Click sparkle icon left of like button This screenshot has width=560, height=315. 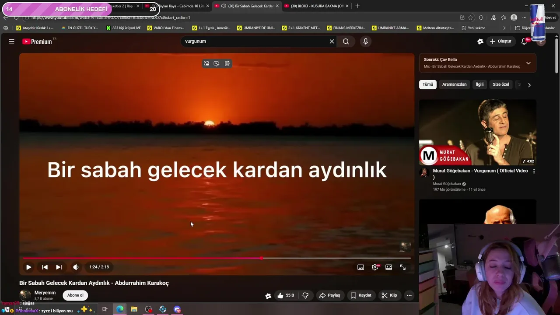[268, 296]
